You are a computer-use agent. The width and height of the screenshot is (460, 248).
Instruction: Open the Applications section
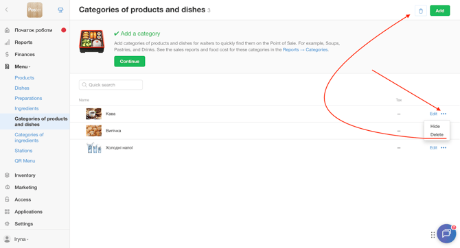click(28, 212)
